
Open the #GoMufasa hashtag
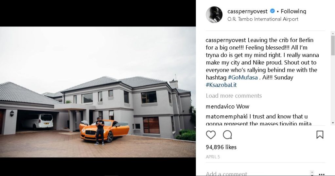243,77
